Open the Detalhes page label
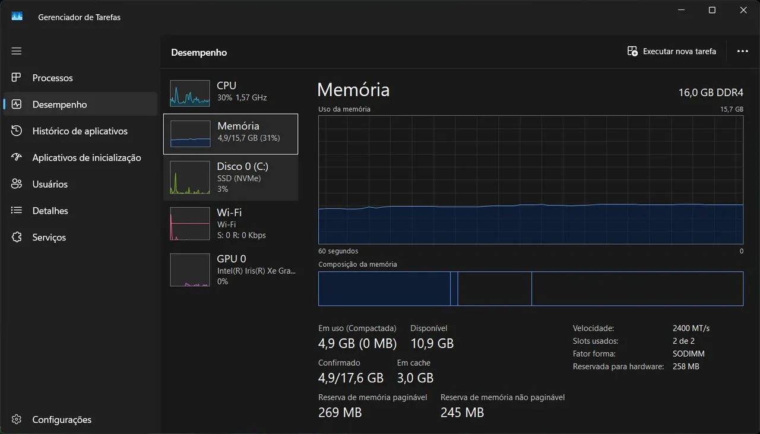Image resolution: width=760 pixels, height=434 pixels. coord(50,211)
